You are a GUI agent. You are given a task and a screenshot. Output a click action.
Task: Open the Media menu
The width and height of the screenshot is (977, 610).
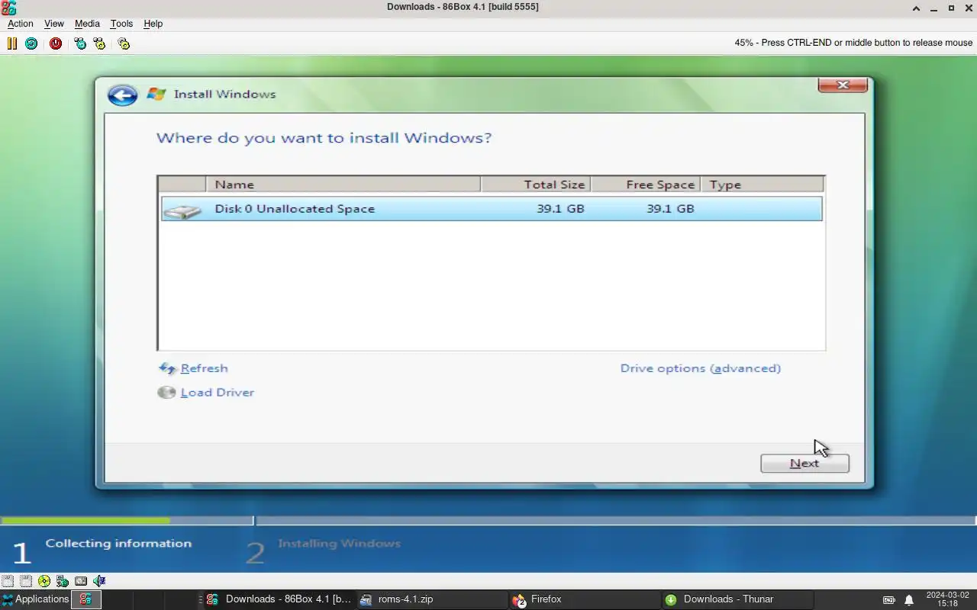(x=87, y=24)
